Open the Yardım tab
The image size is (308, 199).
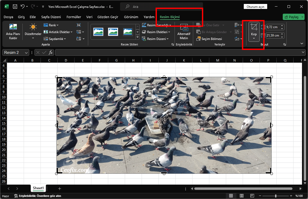tap(149, 17)
